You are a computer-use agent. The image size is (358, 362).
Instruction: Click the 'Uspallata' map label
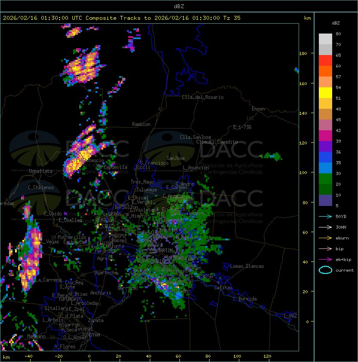[x=40, y=171]
